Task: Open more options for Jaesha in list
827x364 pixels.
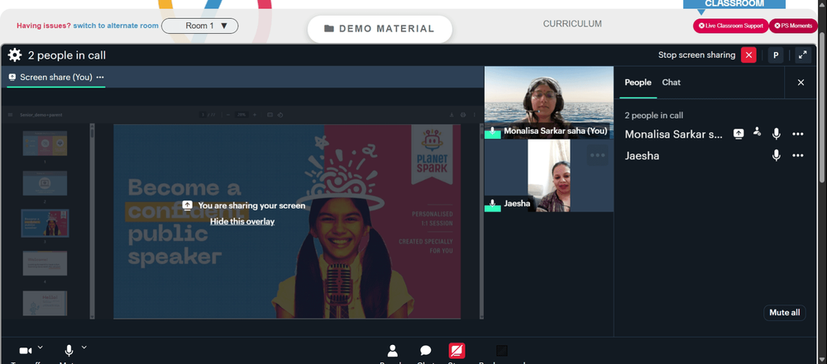Action: pyautogui.click(x=797, y=155)
